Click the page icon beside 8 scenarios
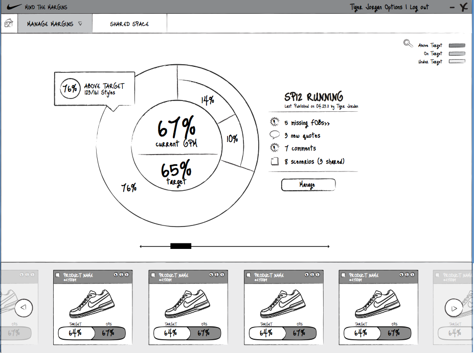The height and width of the screenshot is (353, 474). [x=275, y=161]
